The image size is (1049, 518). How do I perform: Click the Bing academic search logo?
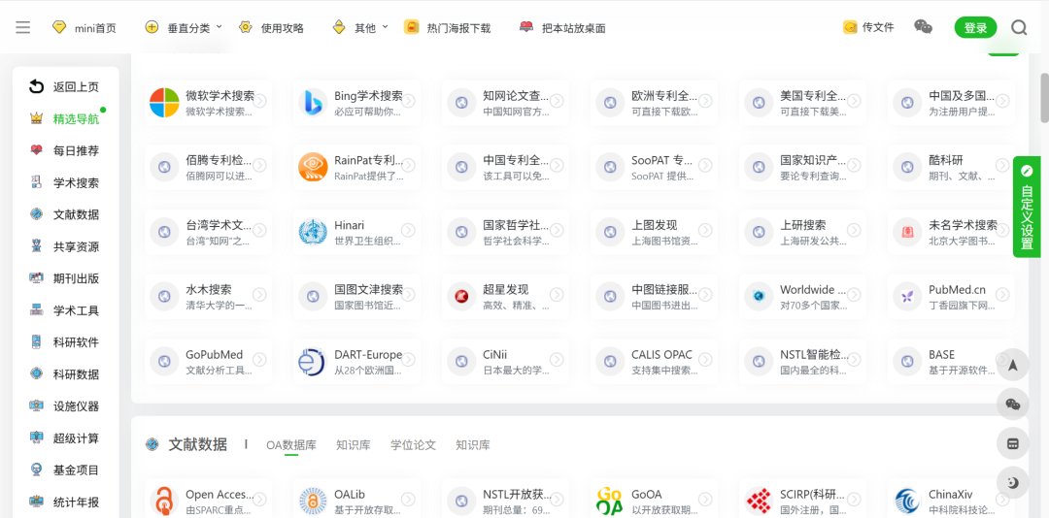pos(313,103)
